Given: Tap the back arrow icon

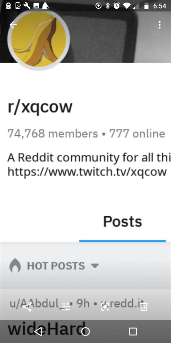Looking at the screenshot, I should (x=13, y=25).
